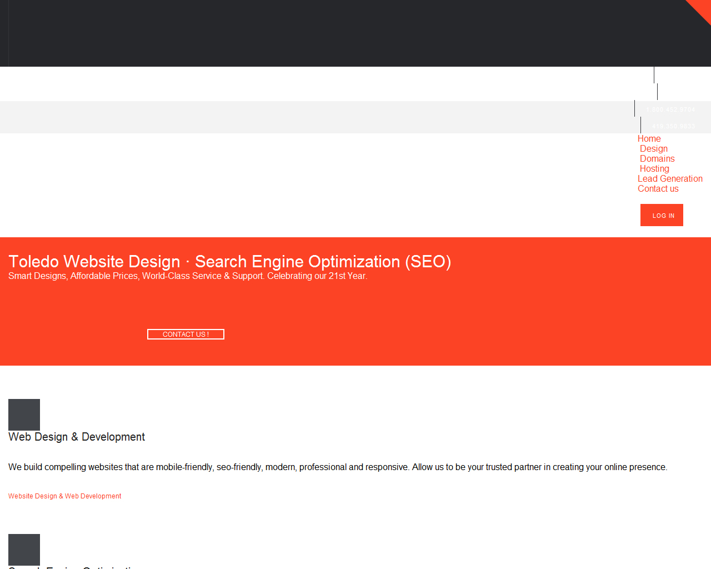This screenshot has width=711, height=569.
Task: Click the 419.350.9833 phone number
Action: (673, 126)
